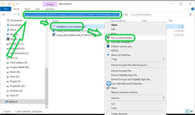
Task: Choose Edit with Notepad++
Action: pyautogui.click(x=122, y=42)
